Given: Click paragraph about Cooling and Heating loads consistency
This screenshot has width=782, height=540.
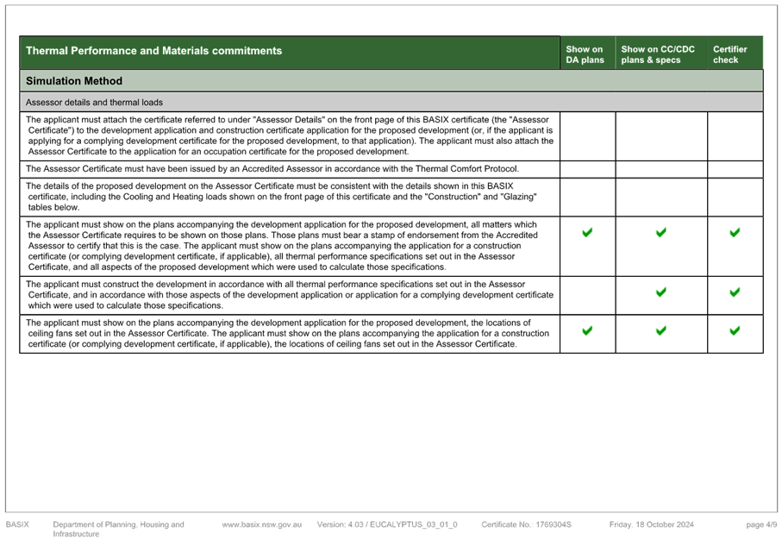Looking at the screenshot, I should coord(282,197).
